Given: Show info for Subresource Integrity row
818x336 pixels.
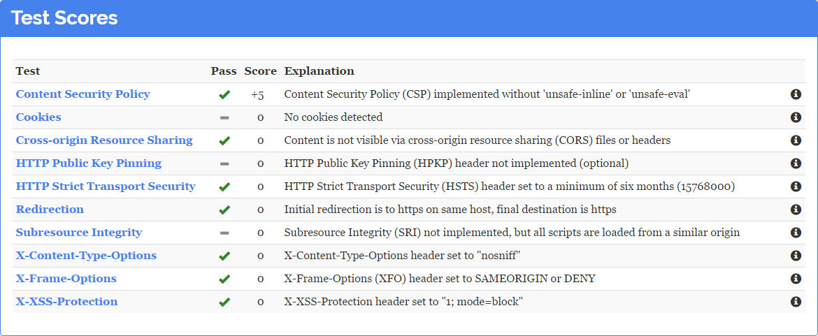Looking at the screenshot, I should point(796,233).
